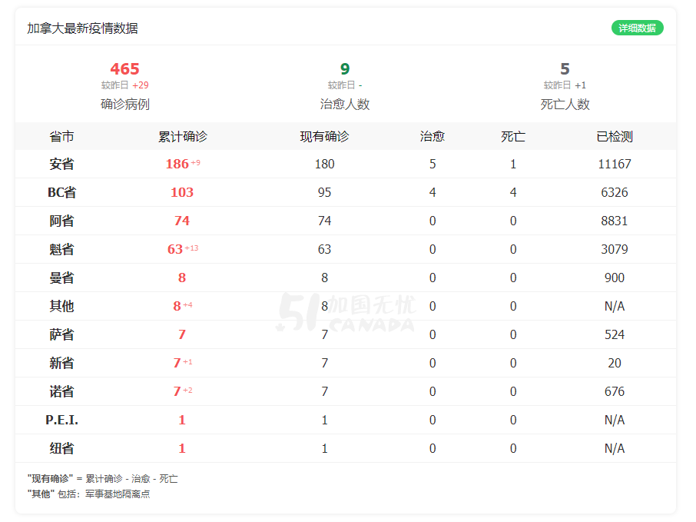Select 阿省 cumulative count 74
Viewport: 696px width, 522px height.
coord(182,221)
